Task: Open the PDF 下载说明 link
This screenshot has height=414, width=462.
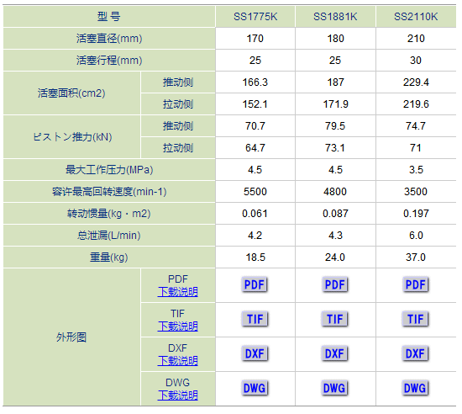Action: [x=178, y=292]
